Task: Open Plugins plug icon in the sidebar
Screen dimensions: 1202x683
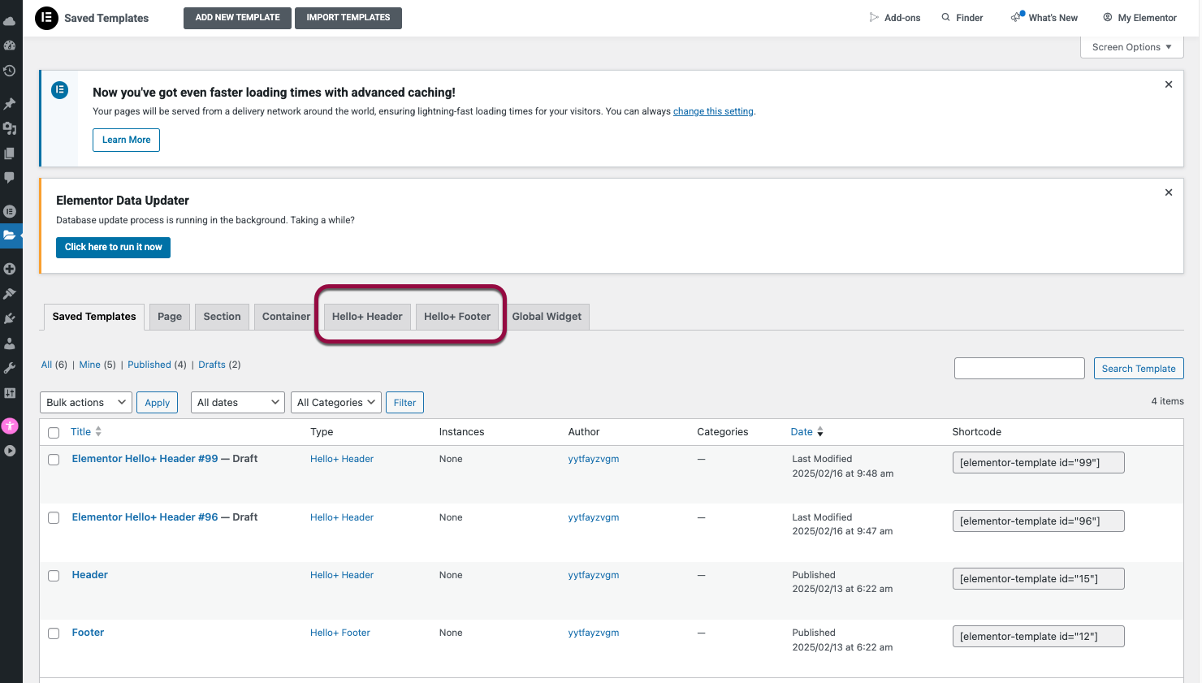Action: point(10,318)
